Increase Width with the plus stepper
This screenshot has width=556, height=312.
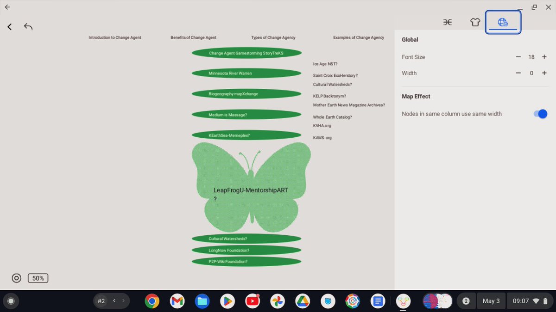544,73
